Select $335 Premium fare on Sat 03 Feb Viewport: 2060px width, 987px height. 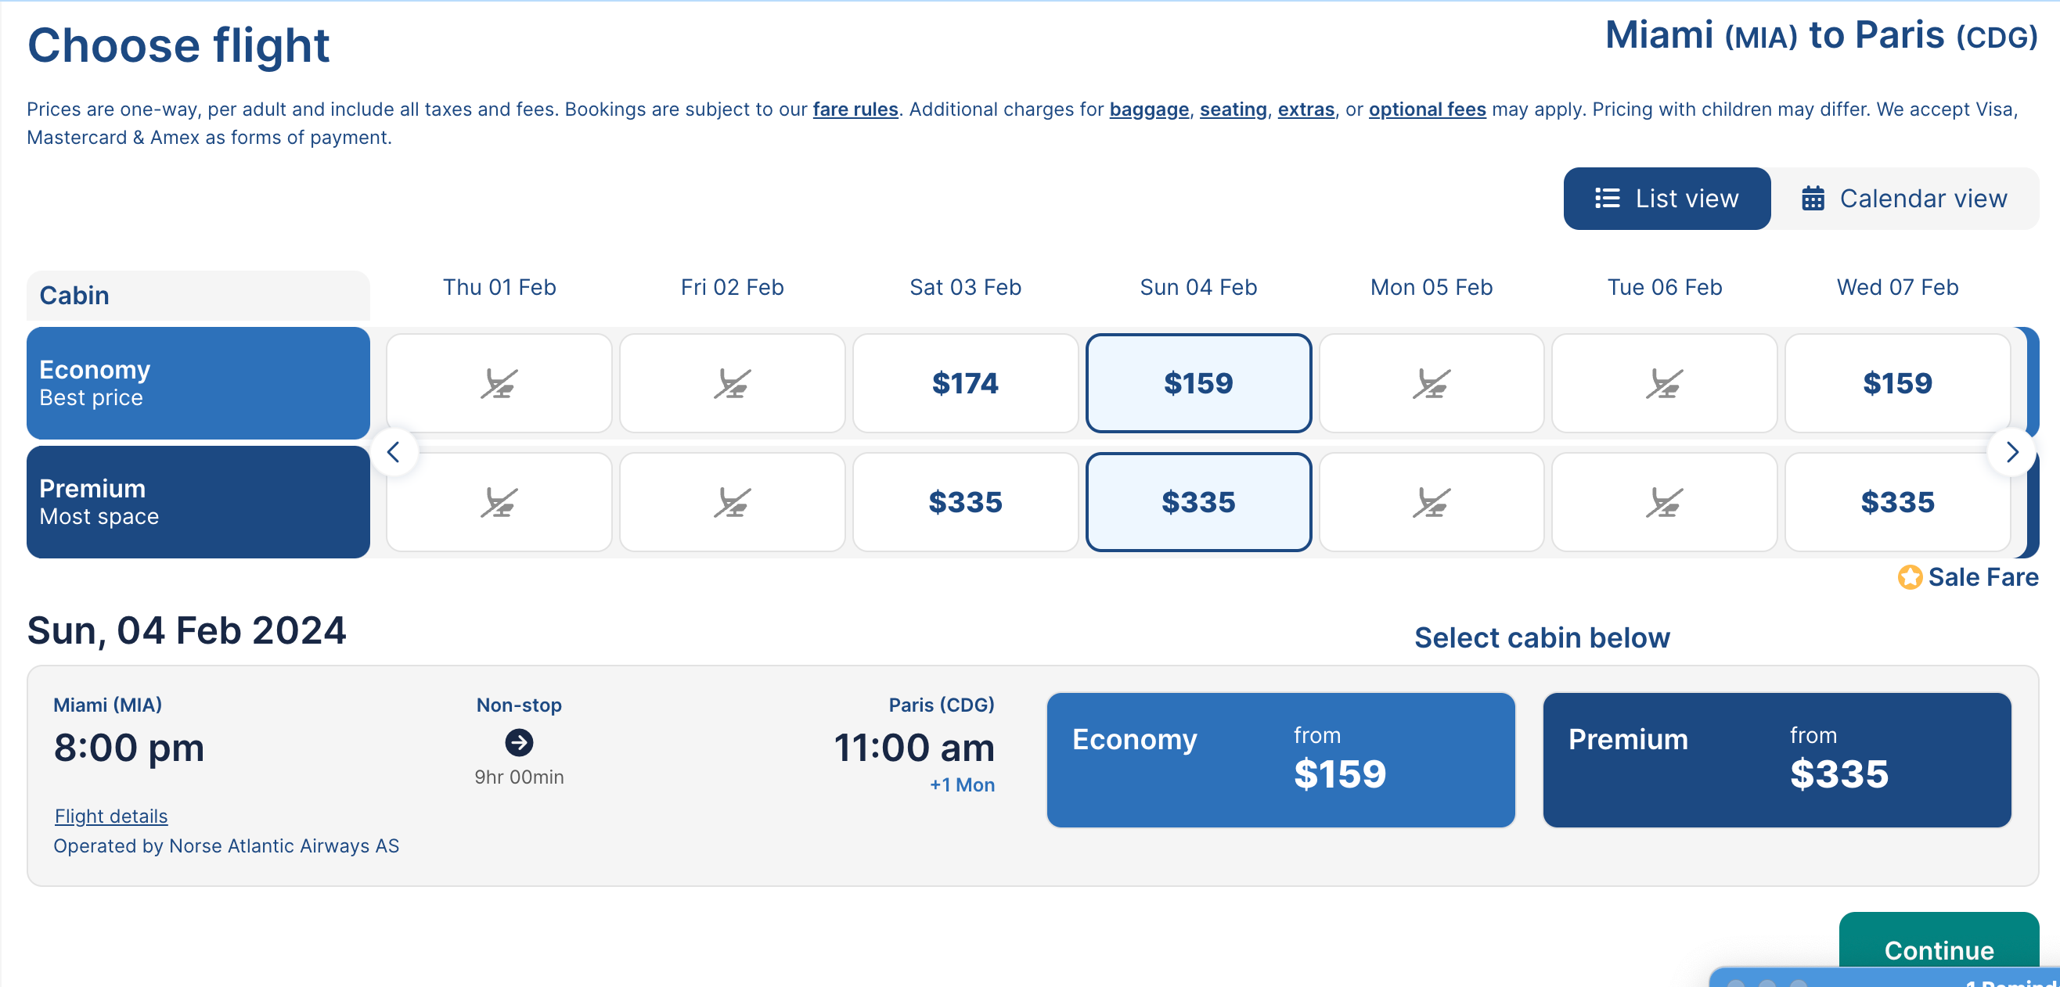[x=965, y=503]
